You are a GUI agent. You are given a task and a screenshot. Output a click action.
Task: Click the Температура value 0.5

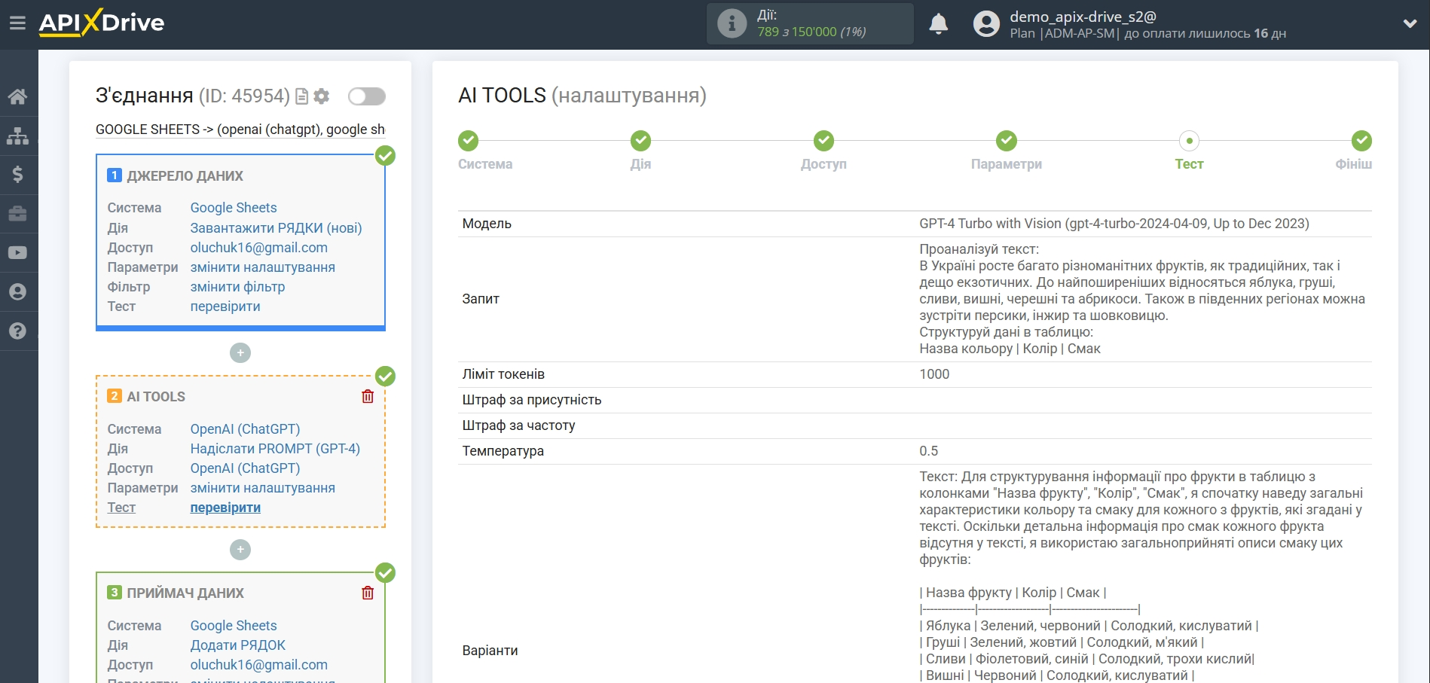click(928, 451)
